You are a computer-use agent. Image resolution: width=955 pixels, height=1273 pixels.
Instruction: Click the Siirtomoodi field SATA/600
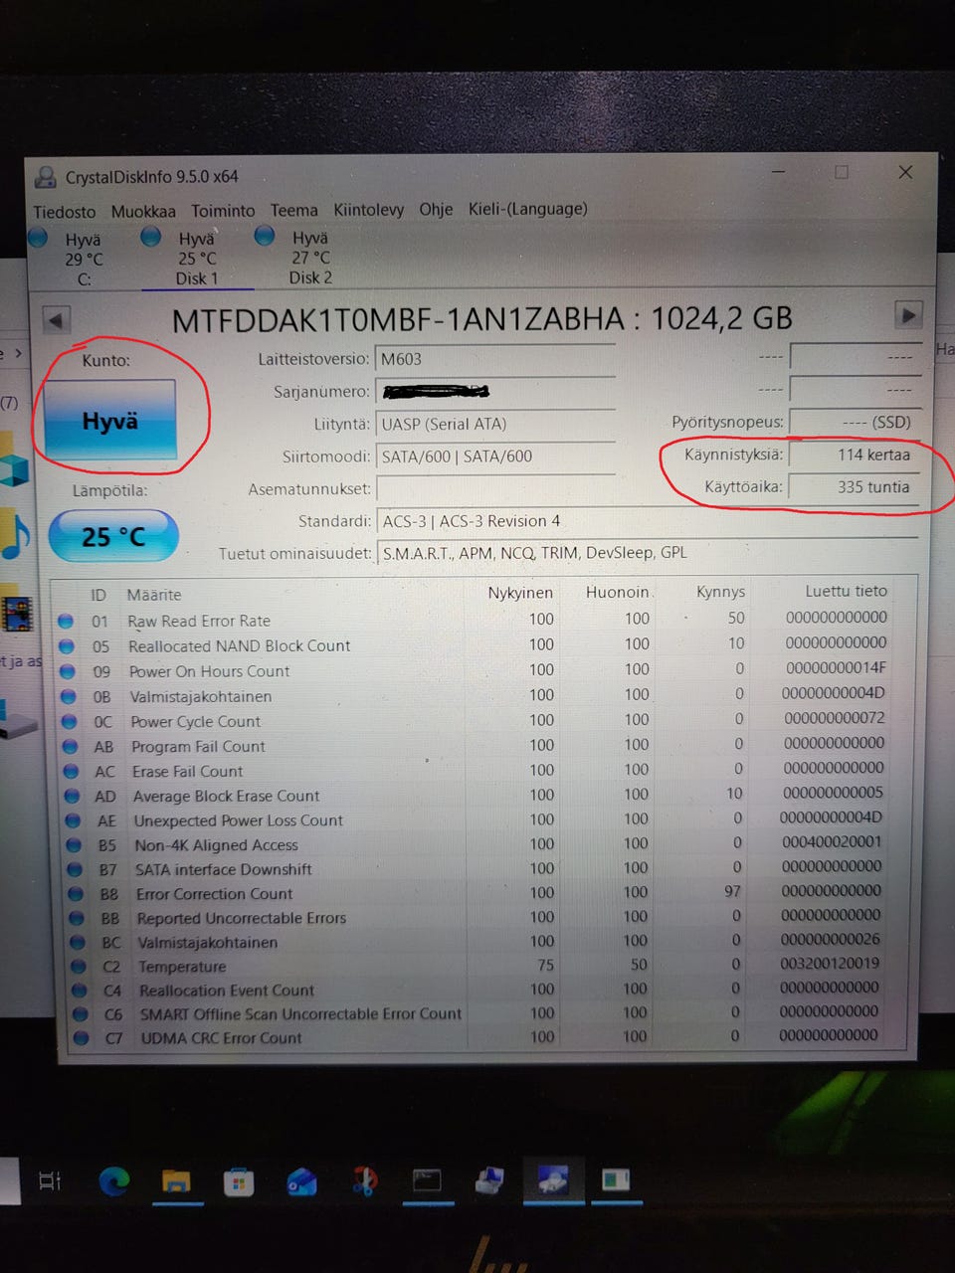(495, 456)
